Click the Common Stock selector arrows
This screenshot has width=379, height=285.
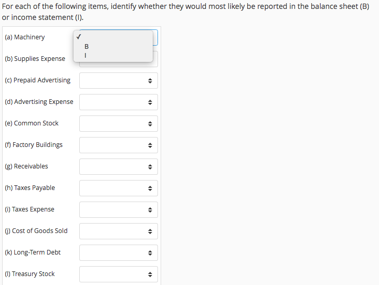click(x=150, y=124)
